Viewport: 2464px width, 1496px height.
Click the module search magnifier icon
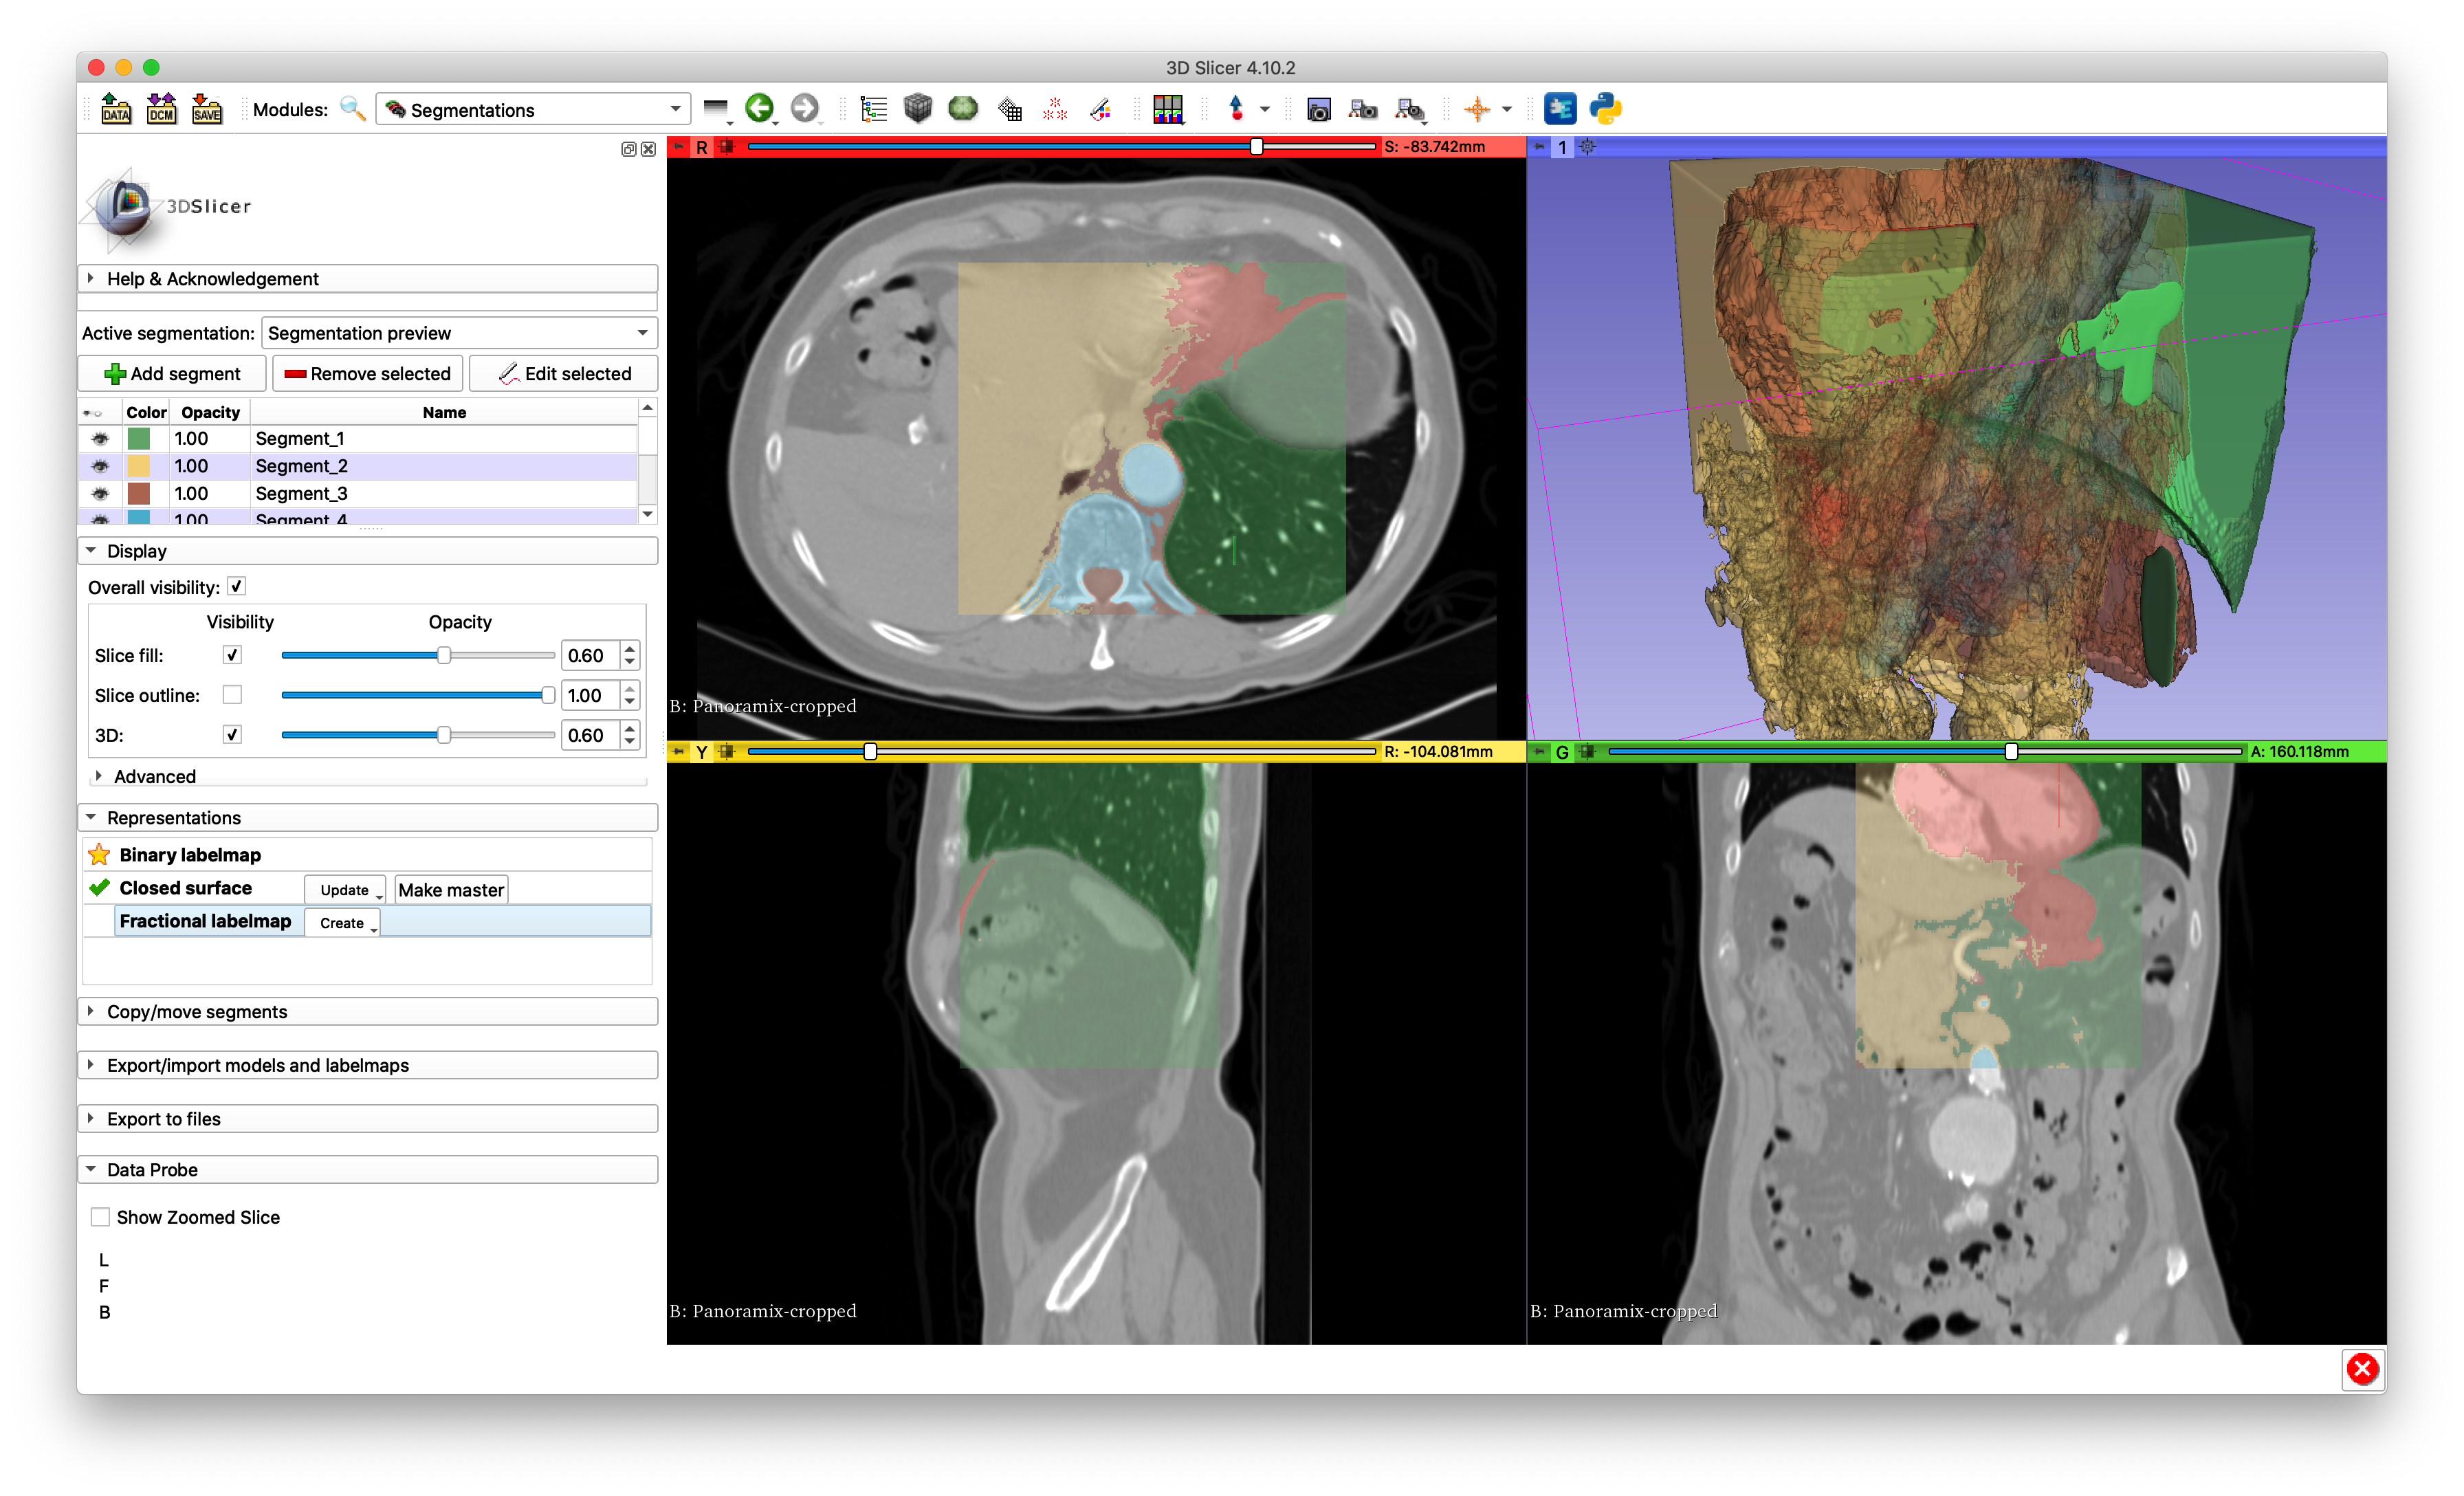tap(352, 109)
